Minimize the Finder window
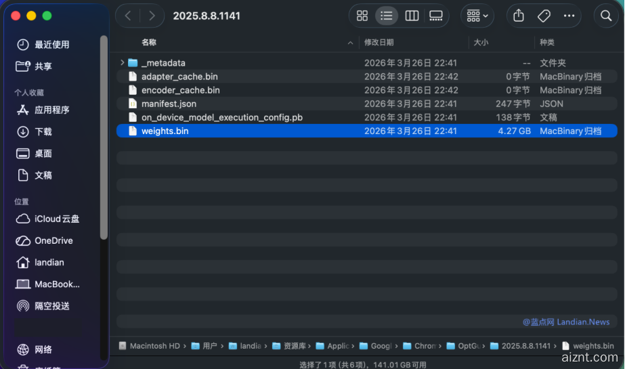The image size is (625, 369). [31, 16]
